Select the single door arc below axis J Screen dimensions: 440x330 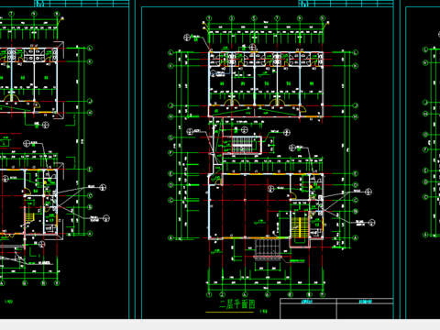pos(302,109)
